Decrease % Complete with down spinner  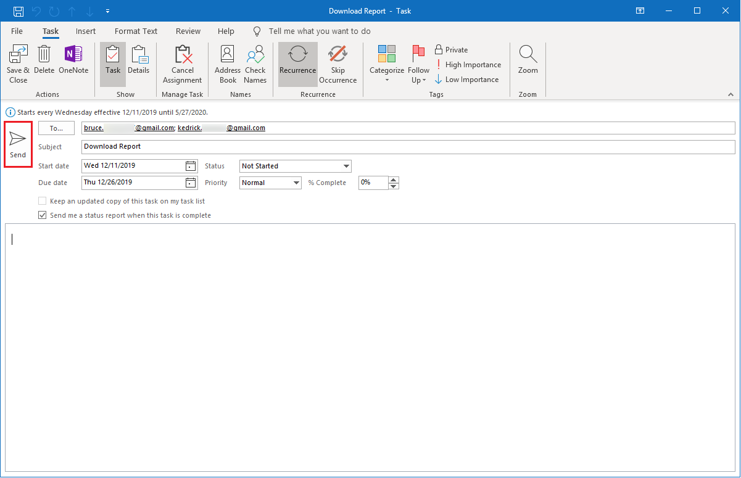394,186
